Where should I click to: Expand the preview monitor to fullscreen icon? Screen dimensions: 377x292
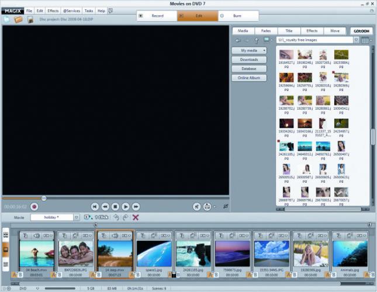point(226,206)
